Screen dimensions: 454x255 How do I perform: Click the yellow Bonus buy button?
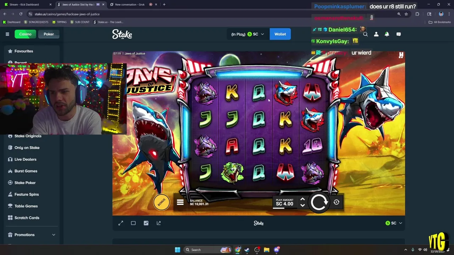point(161,202)
